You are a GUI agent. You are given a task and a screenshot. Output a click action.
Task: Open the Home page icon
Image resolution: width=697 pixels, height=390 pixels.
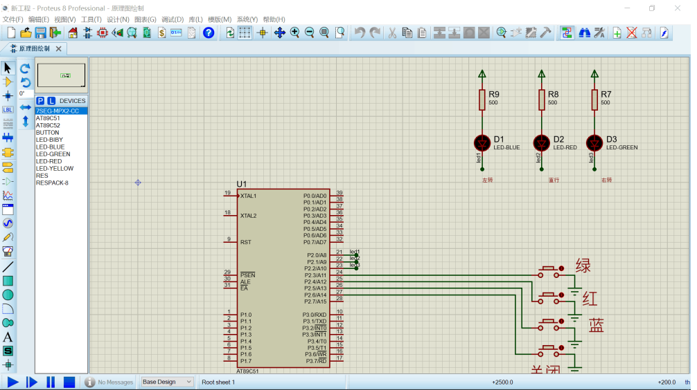pyautogui.click(x=73, y=32)
